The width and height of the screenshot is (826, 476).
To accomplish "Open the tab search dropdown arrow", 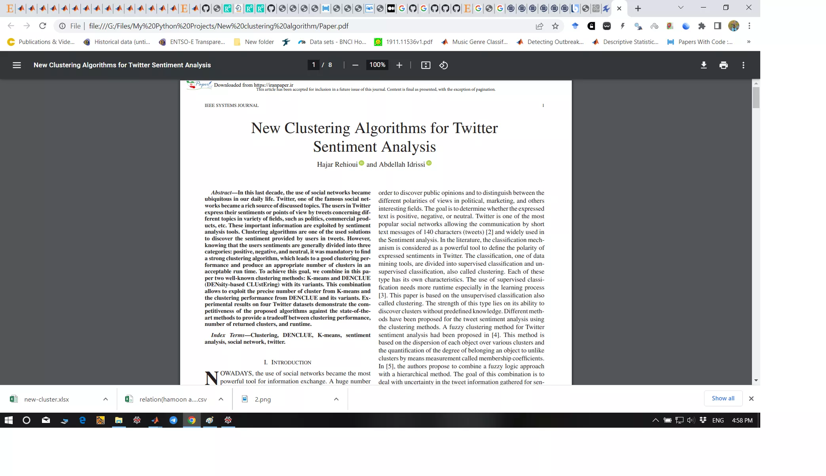I will (681, 8).
